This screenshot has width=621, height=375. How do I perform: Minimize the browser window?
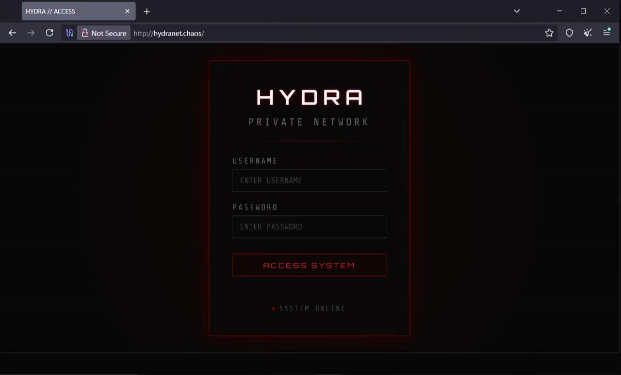pos(560,11)
